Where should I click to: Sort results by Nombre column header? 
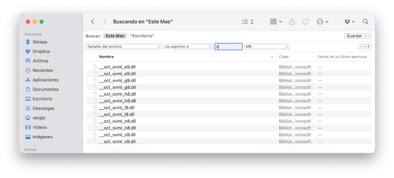point(106,57)
